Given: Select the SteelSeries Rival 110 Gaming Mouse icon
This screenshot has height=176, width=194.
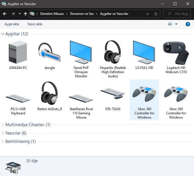Looking at the screenshot, I should coord(81,98).
